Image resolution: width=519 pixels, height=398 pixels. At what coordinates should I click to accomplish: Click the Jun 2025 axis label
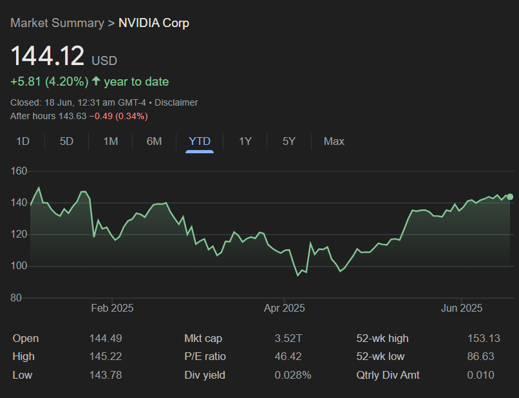[462, 308]
